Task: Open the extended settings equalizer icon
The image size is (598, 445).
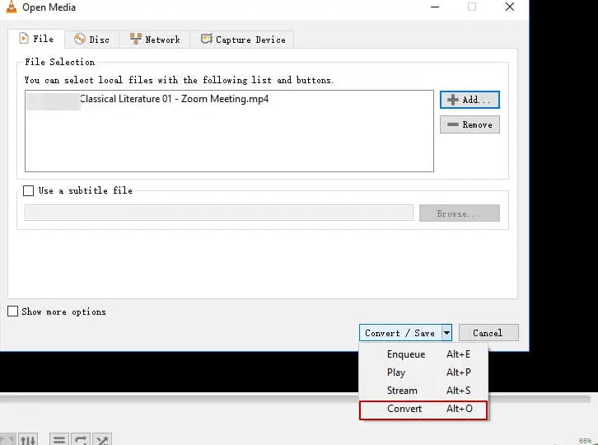Action: (28, 440)
